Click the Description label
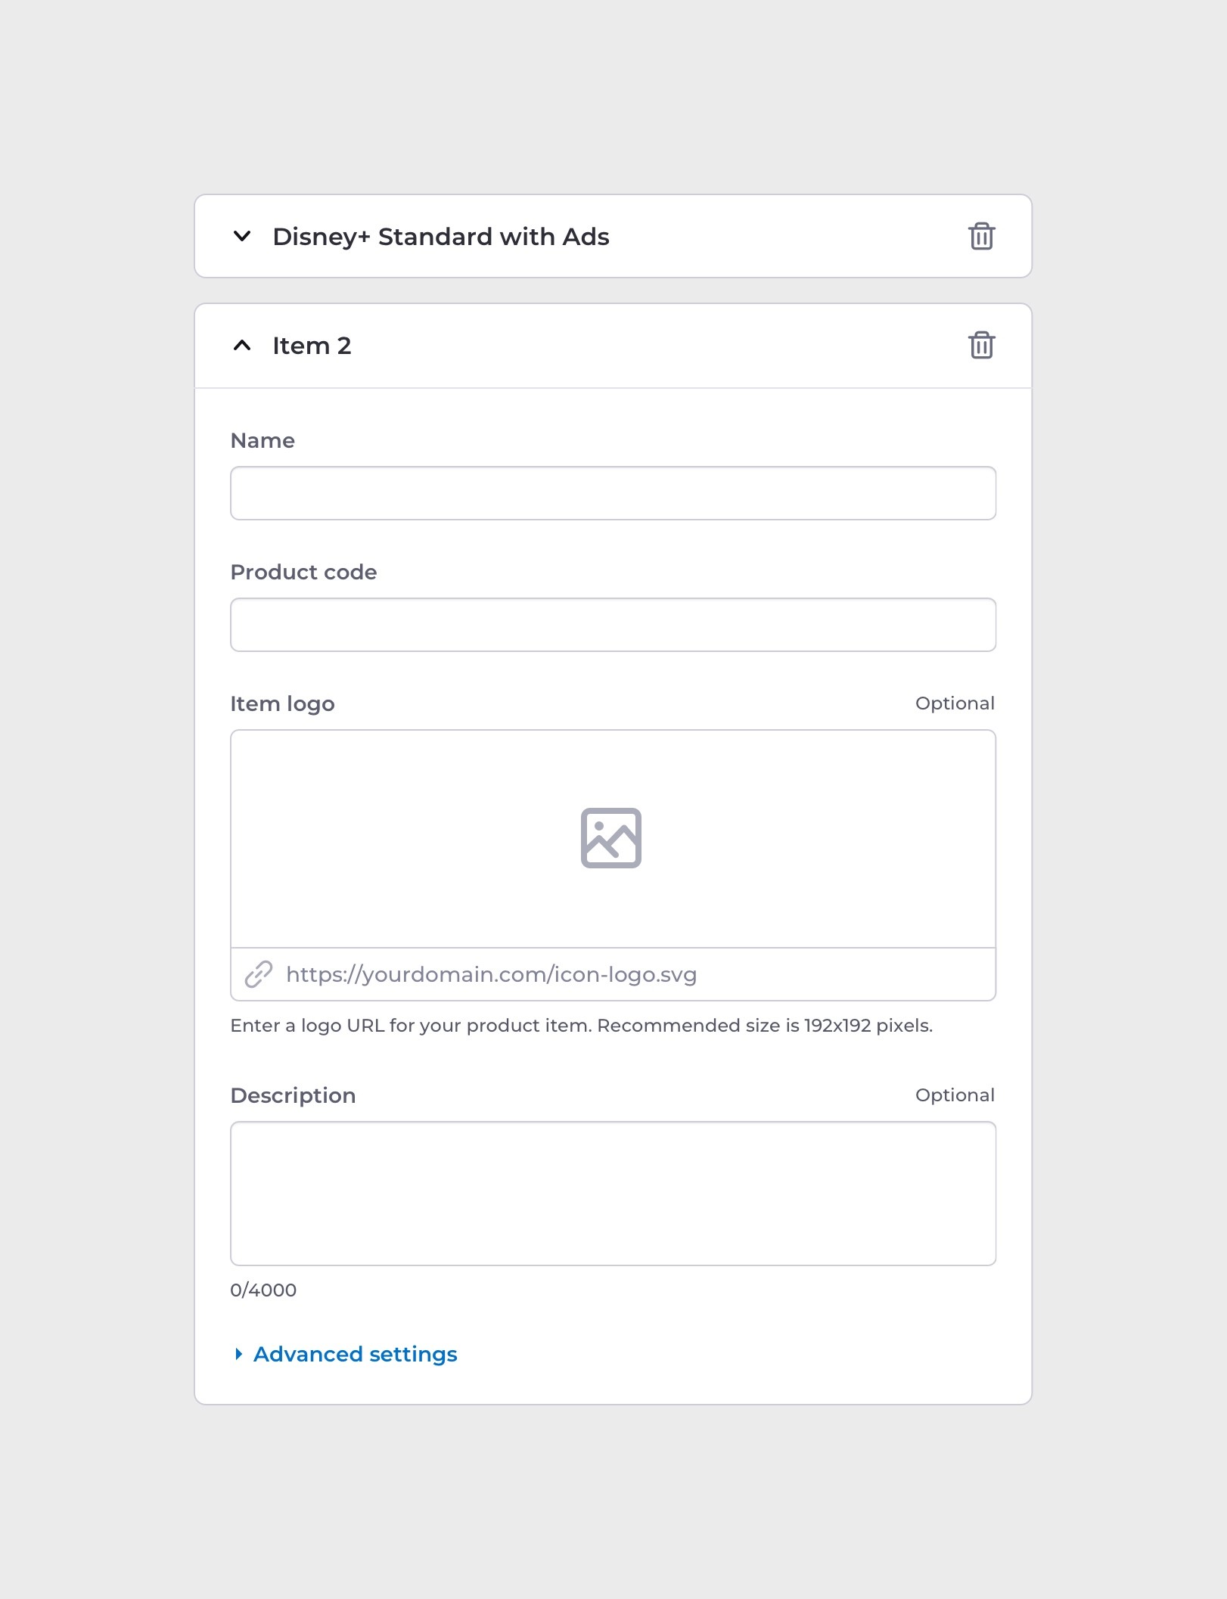1227x1599 pixels. coord(293,1095)
